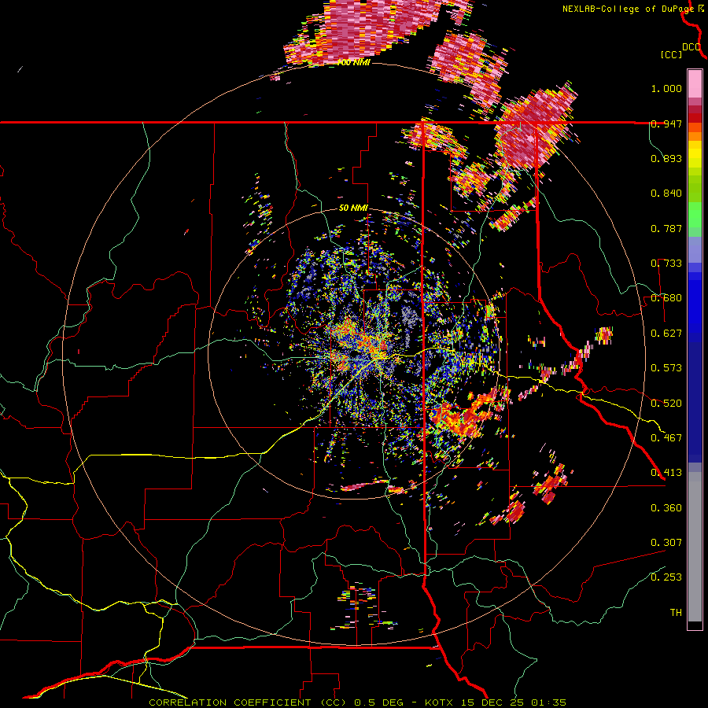Click the 0.840 legend value
Screen dimensions: 708x708
666,194
